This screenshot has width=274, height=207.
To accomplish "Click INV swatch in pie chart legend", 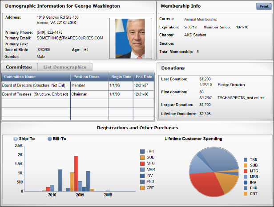I will 246,183.
